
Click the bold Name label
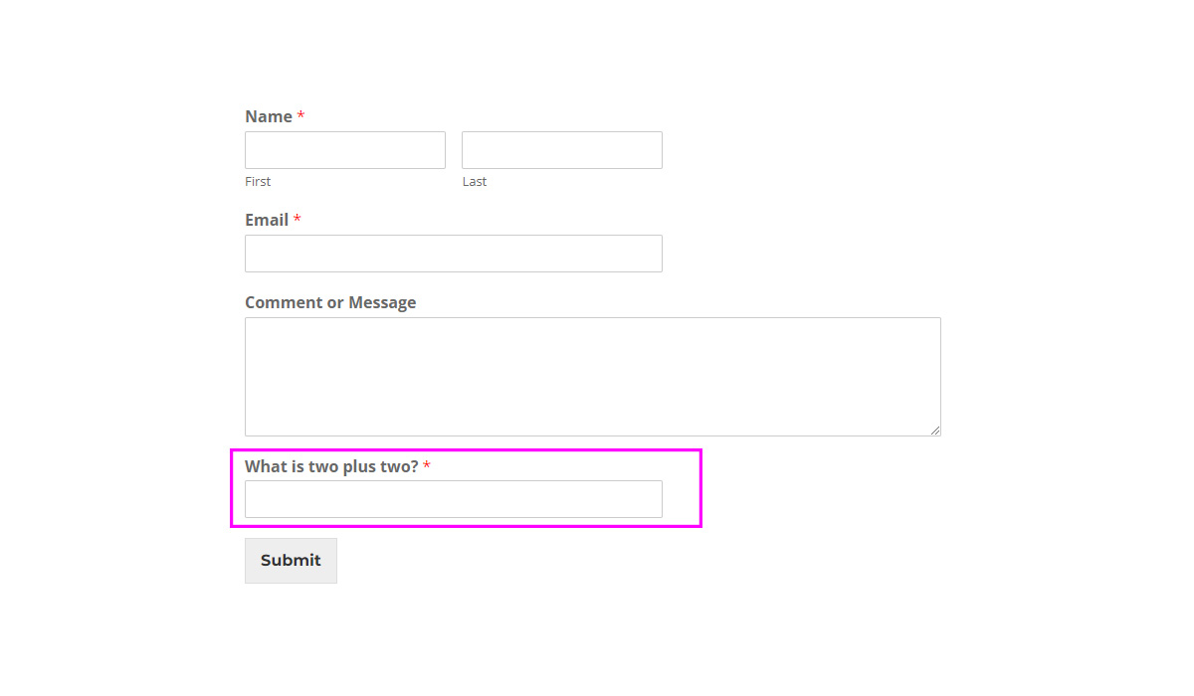coord(269,116)
